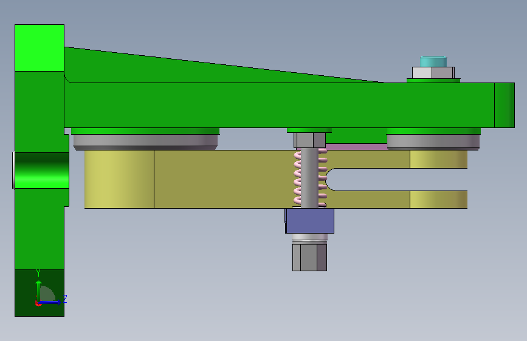Select the blue Z axis arrow
Screen dimensions: 527x341
pos(50,302)
